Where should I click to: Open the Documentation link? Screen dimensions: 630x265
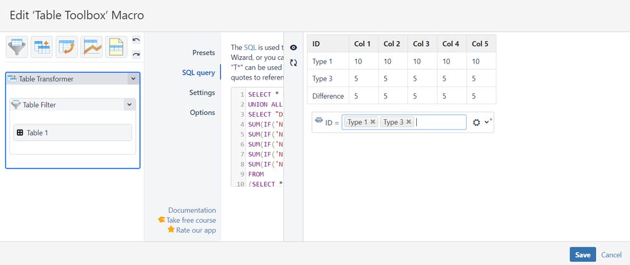pos(192,210)
